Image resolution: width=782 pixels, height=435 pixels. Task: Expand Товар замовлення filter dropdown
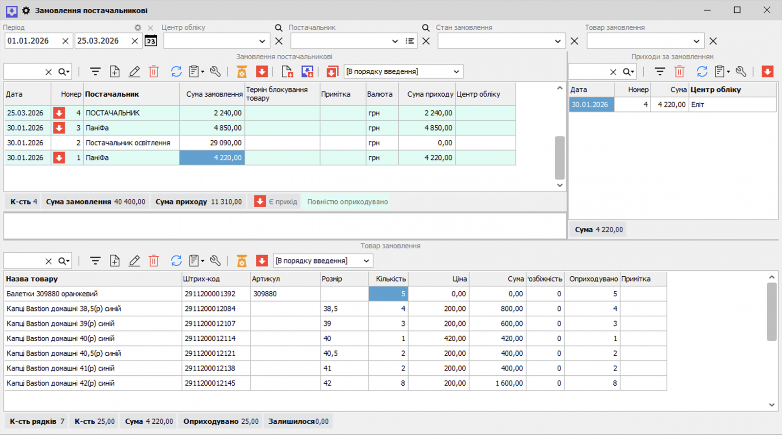click(696, 41)
